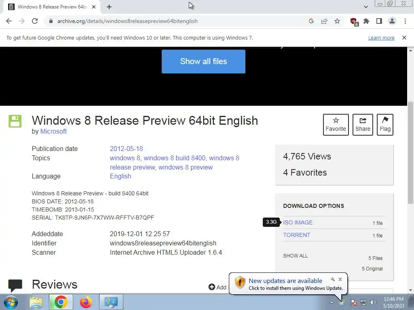The width and height of the screenshot is (414, 310).
Task: Open the Windows Start button
Action: coord(11,302)
